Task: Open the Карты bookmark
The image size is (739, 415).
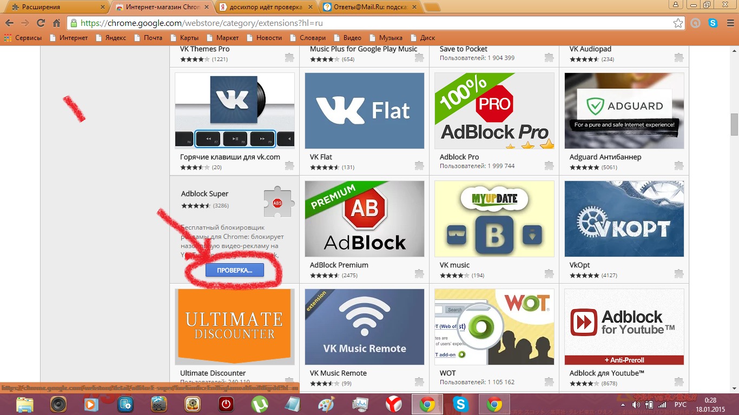Action: coord(184,38)
